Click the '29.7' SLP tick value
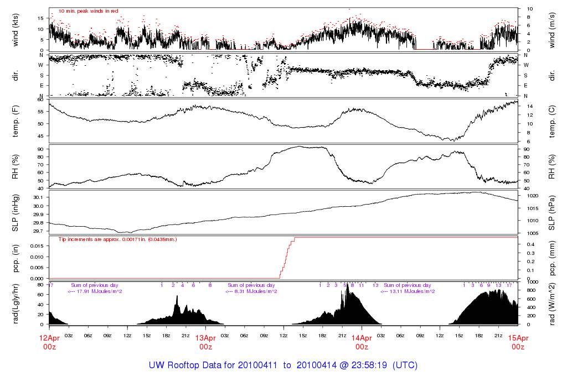 tap(38, 231)
